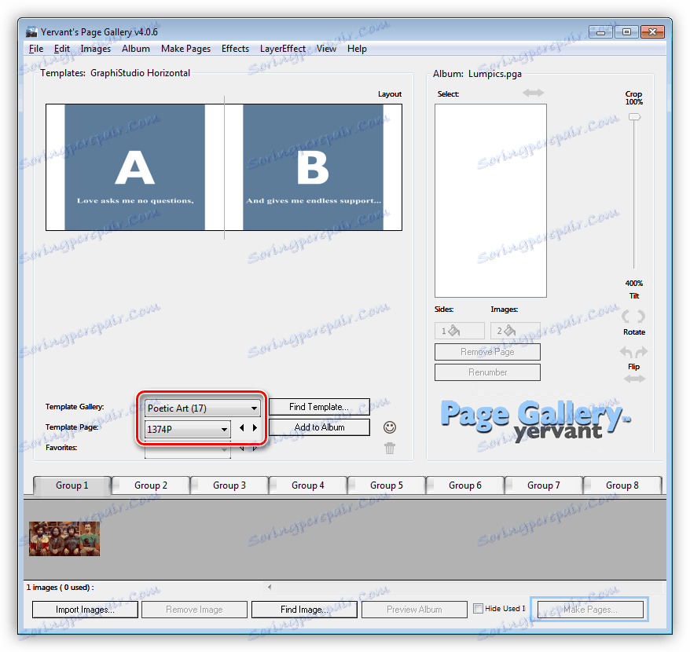This screenshot has height=652, width=690.
Task: Click template placeholder B in layout
Action: tap(313, 167)
